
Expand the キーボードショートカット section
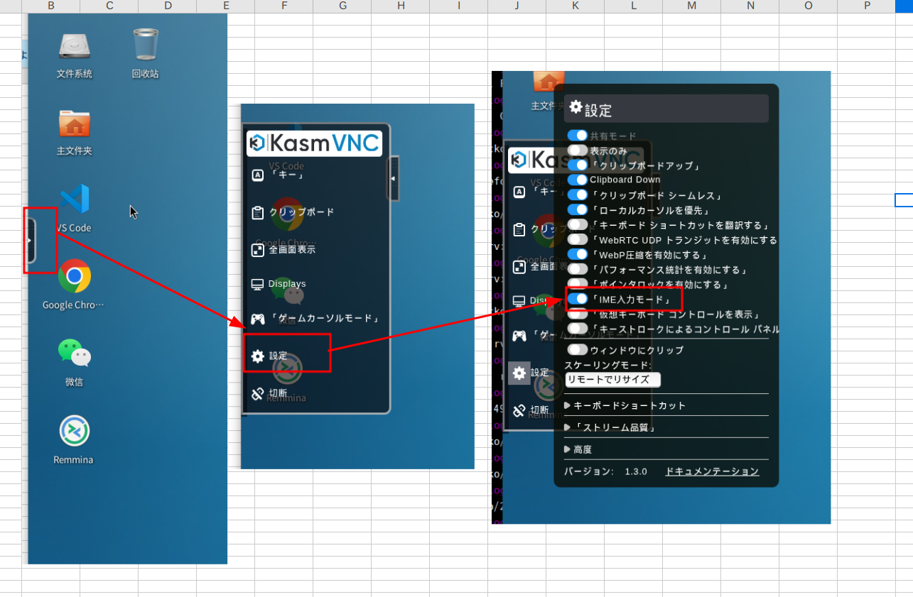(625, 405)
